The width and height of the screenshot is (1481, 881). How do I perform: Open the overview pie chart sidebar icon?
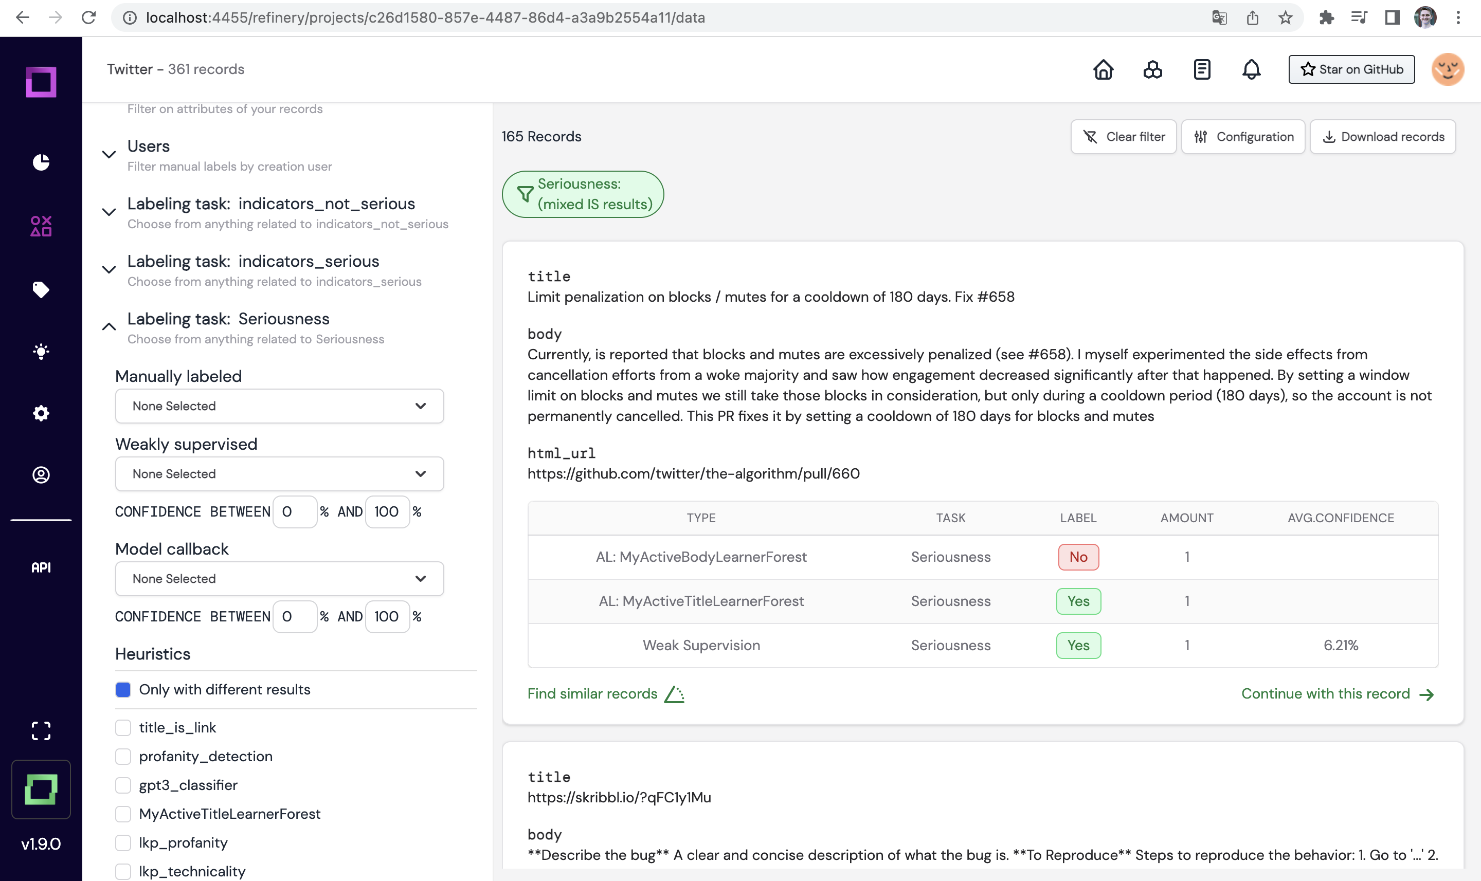(x=41, y=162)
